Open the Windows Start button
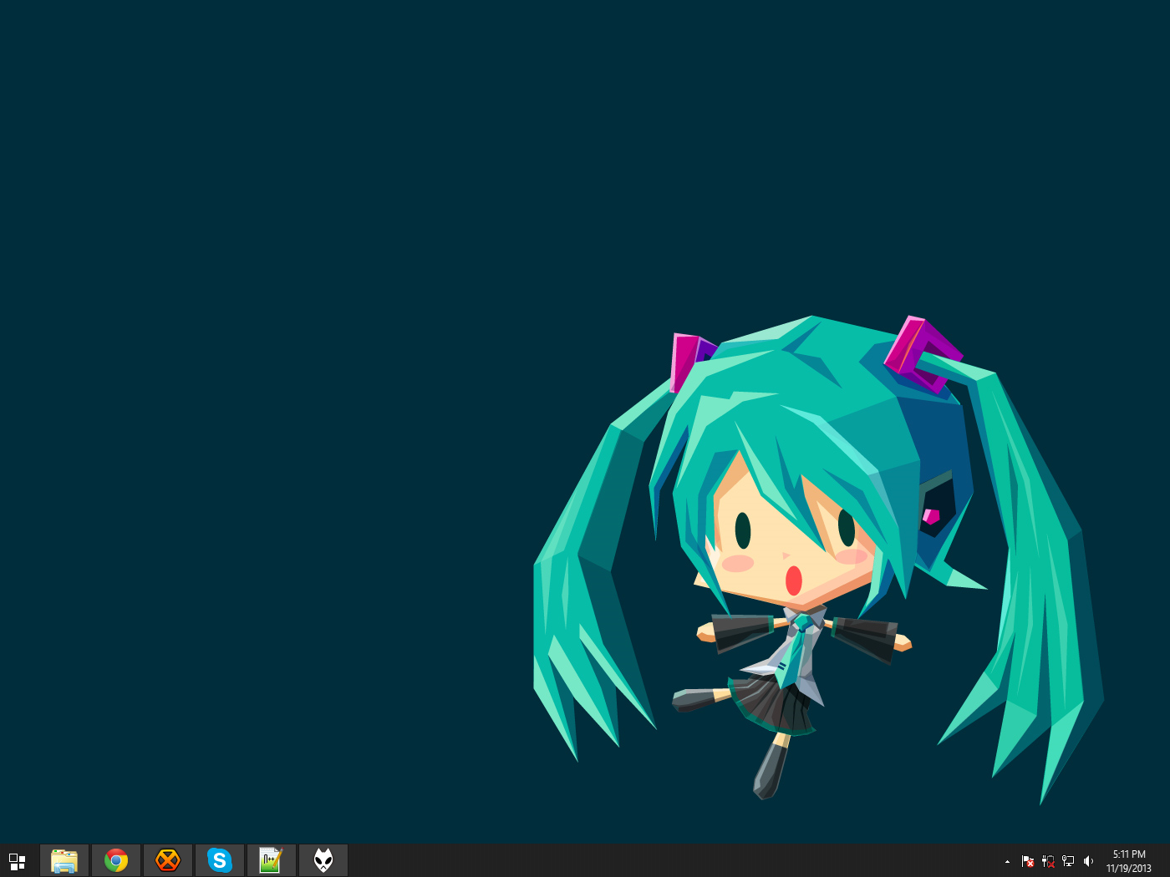1170x877 pixels. click(x=17, y=861)
